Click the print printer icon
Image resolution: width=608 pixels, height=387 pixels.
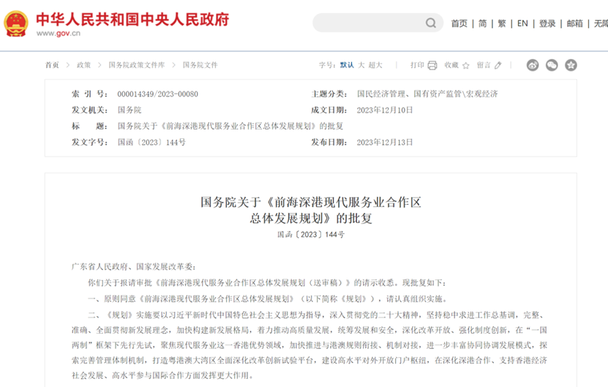pos(432,65)
